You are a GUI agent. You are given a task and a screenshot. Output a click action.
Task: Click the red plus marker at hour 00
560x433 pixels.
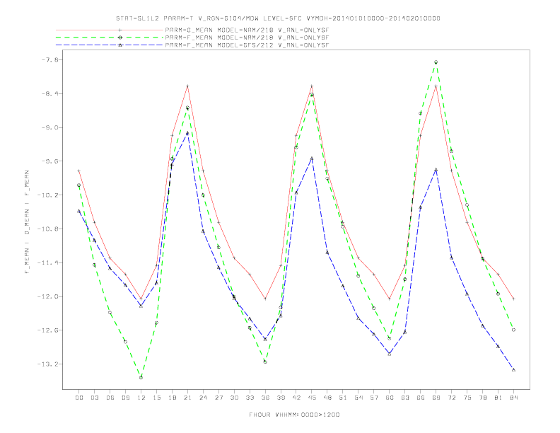(x=79, y=171)
